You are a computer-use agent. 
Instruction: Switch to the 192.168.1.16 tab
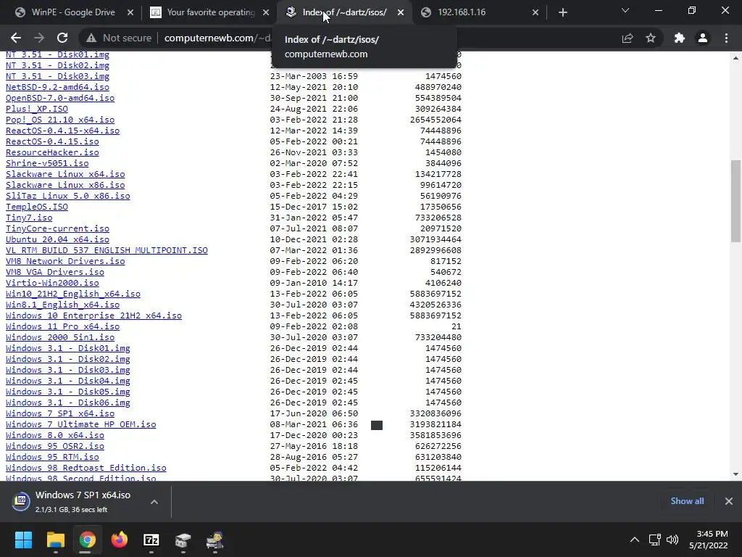[x=480, y=12]
